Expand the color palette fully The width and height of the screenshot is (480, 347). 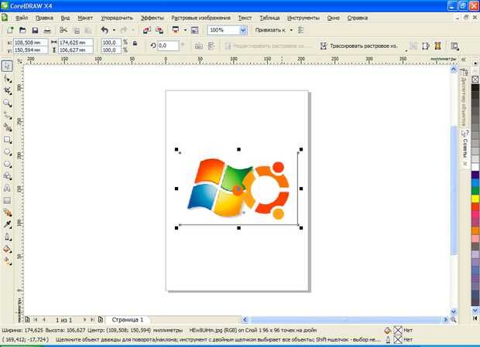click(475, 318)
